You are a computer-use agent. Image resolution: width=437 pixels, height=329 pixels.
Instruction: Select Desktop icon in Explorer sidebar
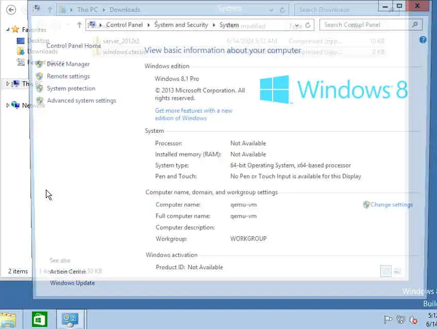click(x=20, y=41)
